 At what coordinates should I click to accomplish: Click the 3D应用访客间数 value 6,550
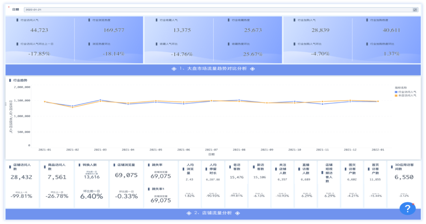pyautogui.click(x=404, y=178)
